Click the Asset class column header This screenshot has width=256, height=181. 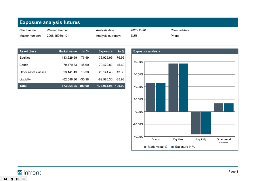point(28,51)
